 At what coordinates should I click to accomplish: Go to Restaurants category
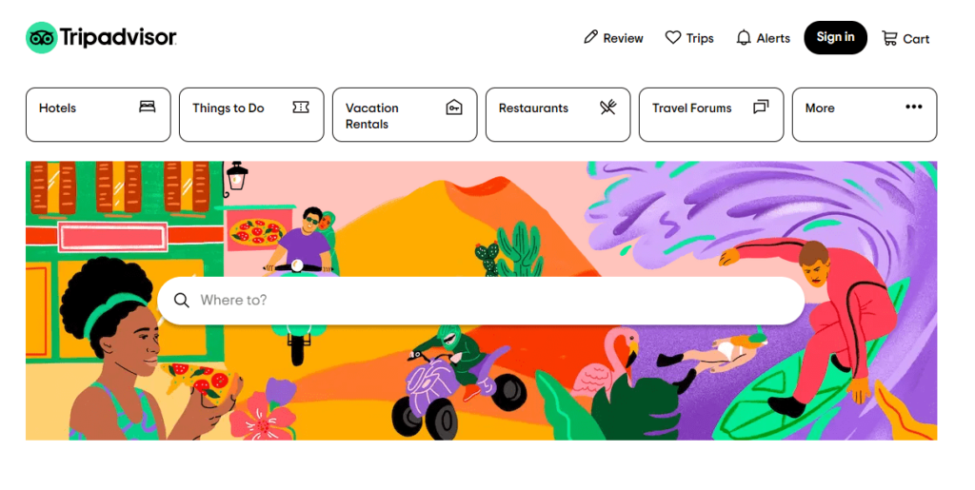(558, 115)
